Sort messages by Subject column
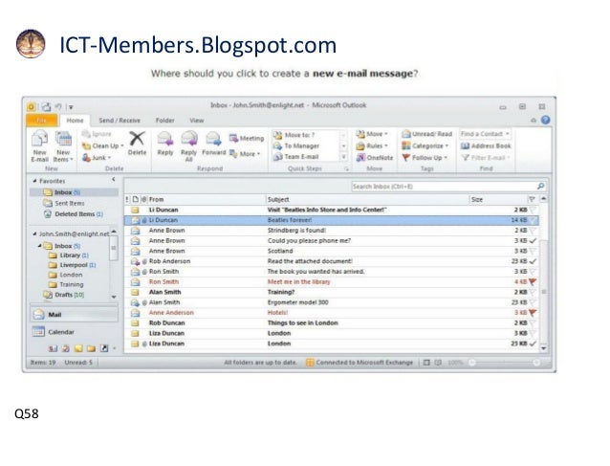Viewport: 610px width, 466px height. coord(368,199)
